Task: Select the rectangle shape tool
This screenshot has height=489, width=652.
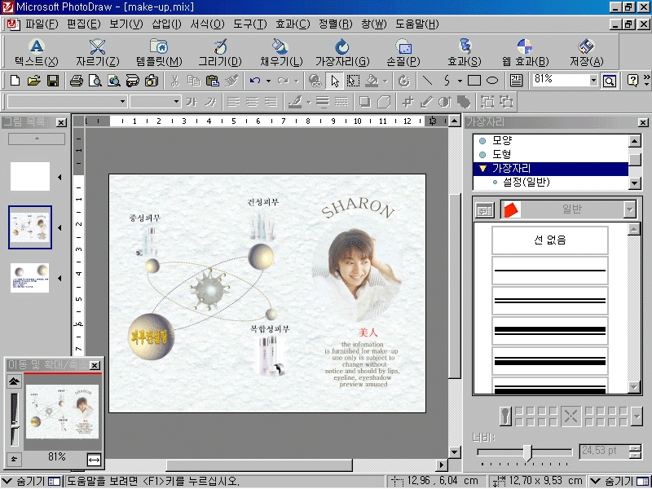Action: (x=474, y=80)
